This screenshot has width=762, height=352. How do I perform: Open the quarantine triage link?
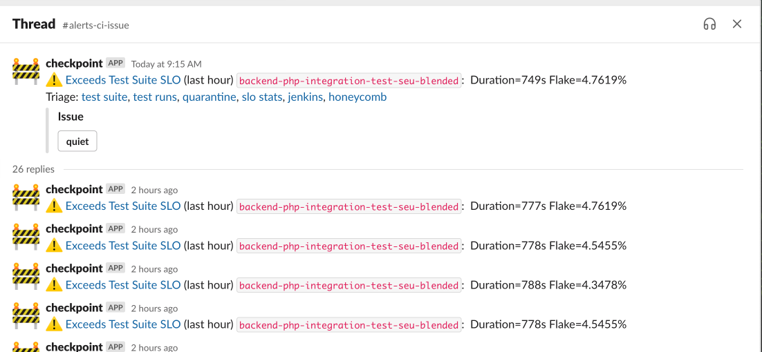click(209, 97)
